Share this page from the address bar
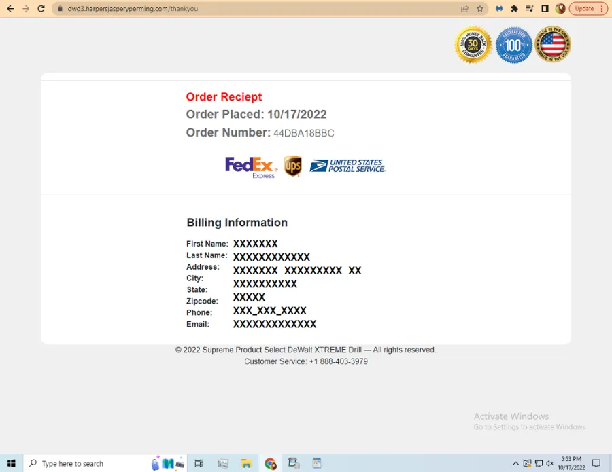The image size is (612, 472). (x=464, y=9)
